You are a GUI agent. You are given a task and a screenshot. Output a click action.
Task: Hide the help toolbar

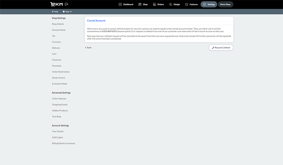[x=55, y=12]
